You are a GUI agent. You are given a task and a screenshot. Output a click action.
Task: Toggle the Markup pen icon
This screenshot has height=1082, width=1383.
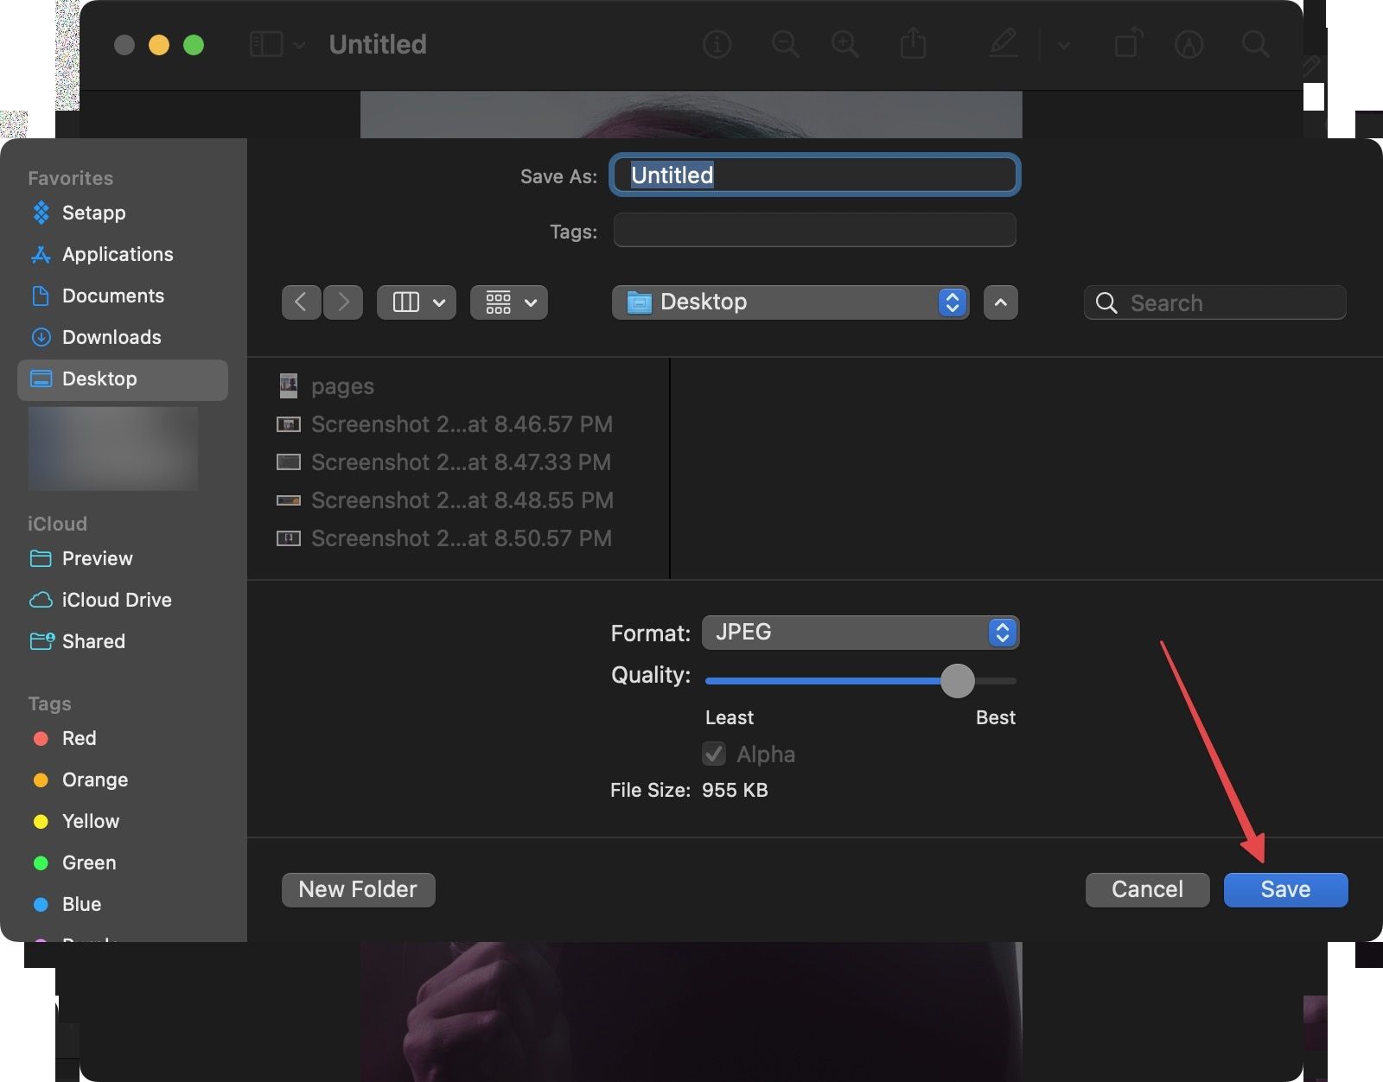point(1003,43)
